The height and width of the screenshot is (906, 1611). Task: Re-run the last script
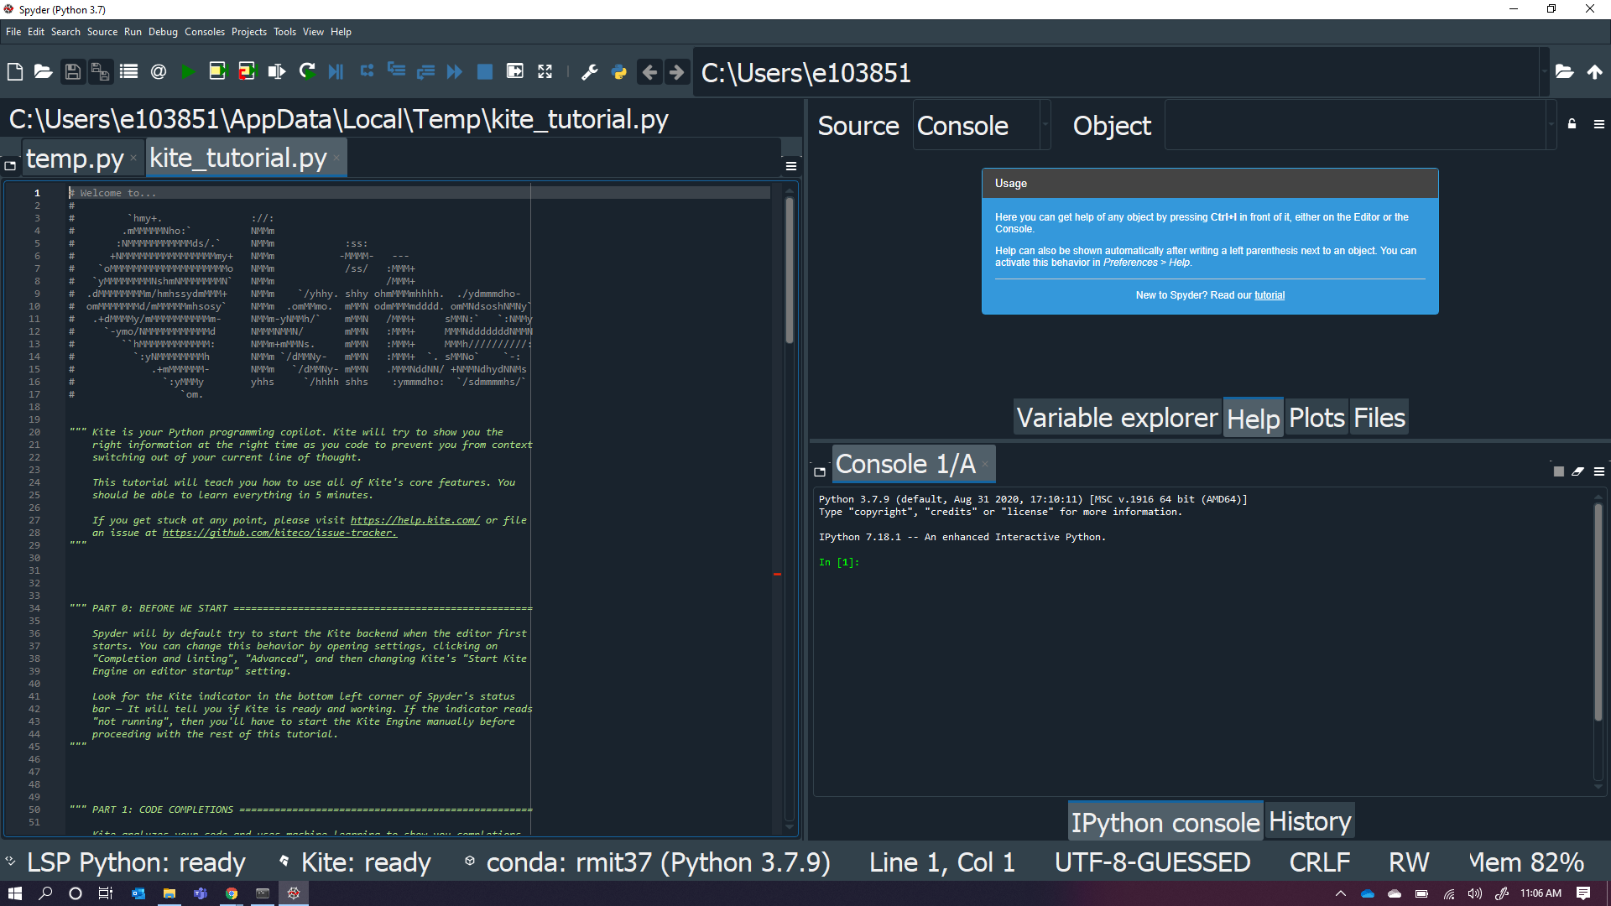pos(307,72)
